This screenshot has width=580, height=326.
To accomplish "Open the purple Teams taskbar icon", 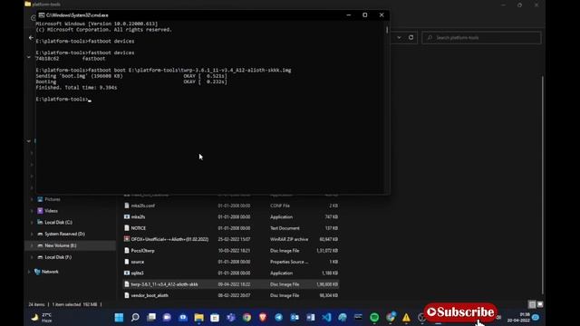I will tap(231, 317).
